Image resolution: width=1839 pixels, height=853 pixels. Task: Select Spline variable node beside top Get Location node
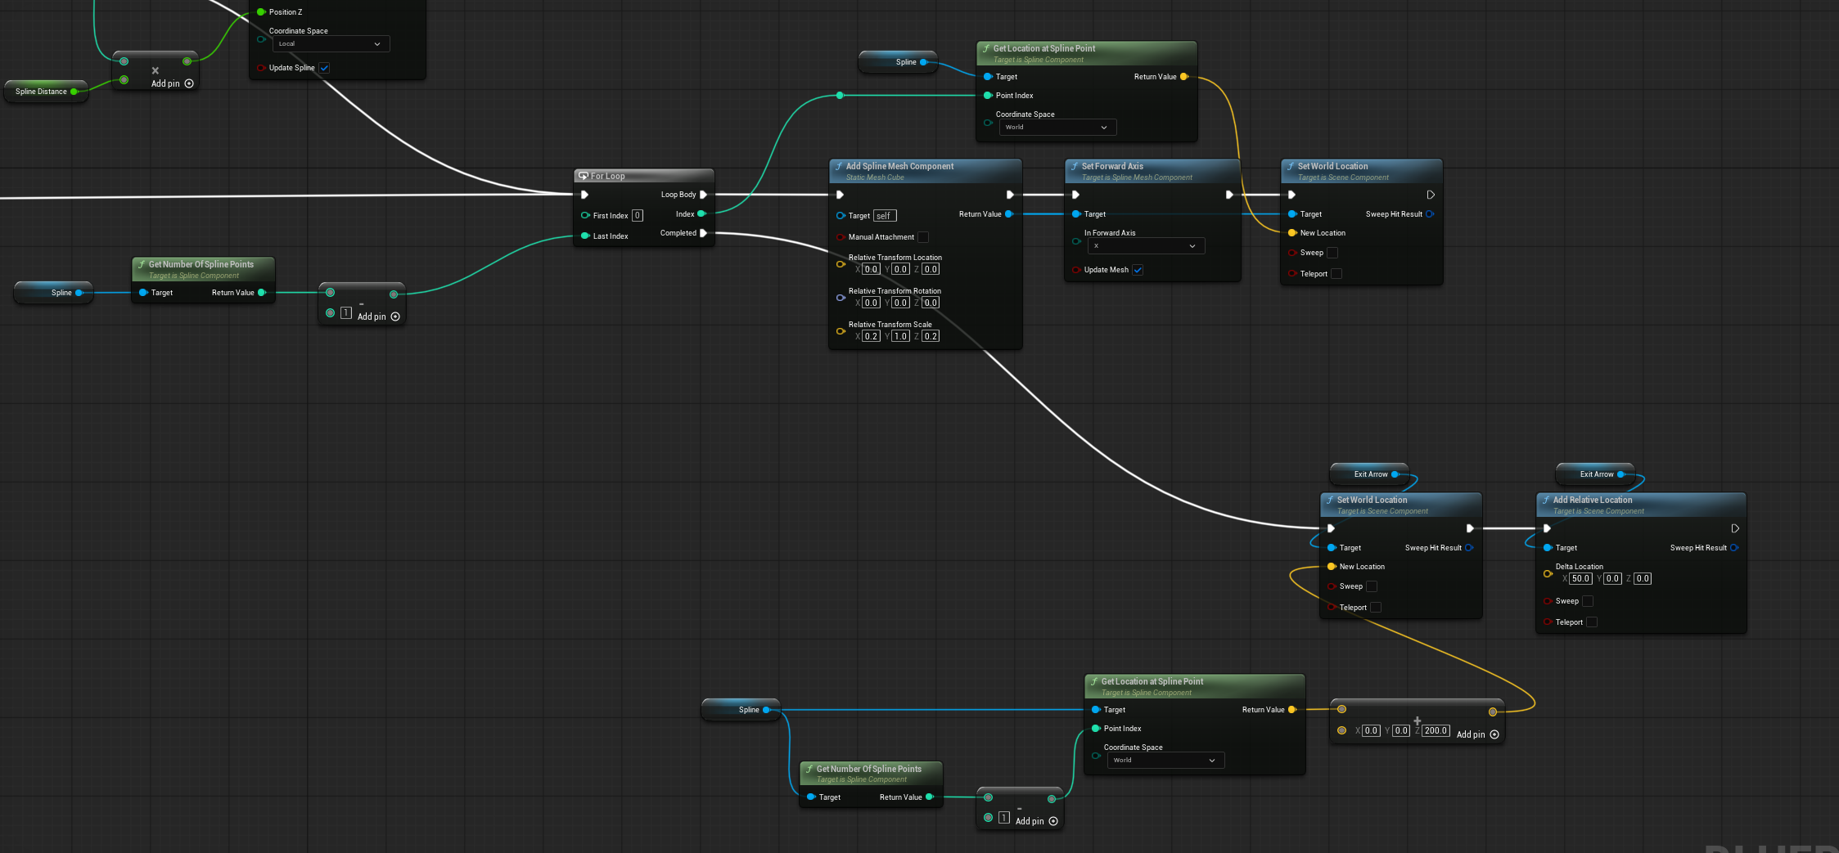coord(898,62)
